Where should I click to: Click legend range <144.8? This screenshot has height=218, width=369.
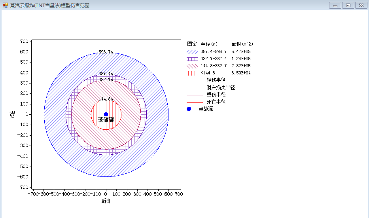pyautogui.click(x=208, y=73)
